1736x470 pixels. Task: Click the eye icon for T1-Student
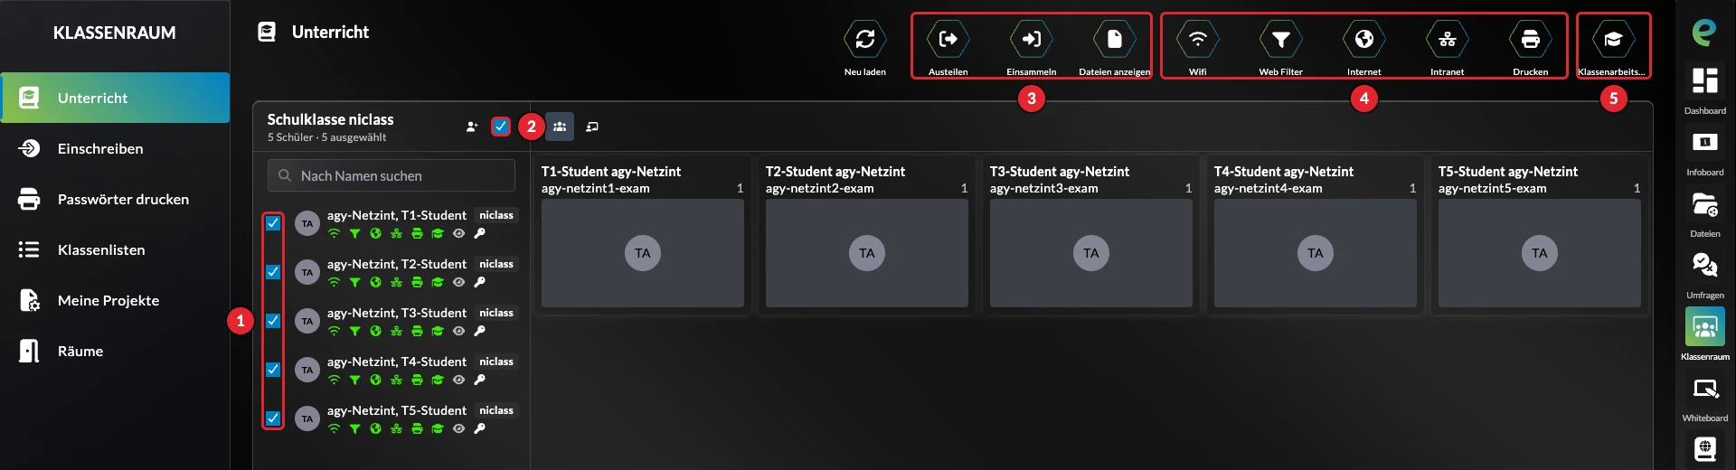458,233
